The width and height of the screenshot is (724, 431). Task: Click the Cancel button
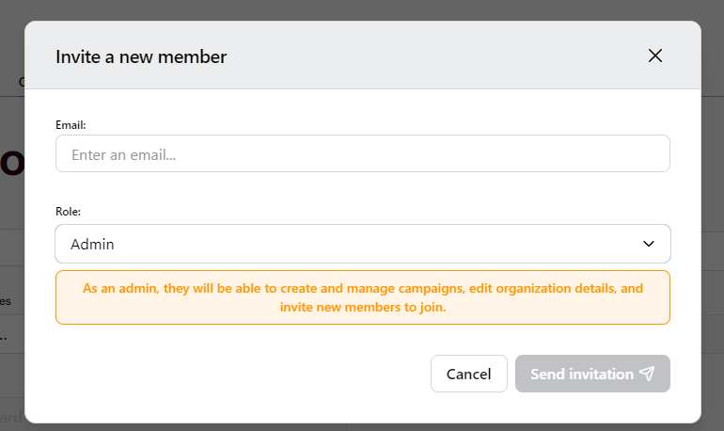(468, 374)
